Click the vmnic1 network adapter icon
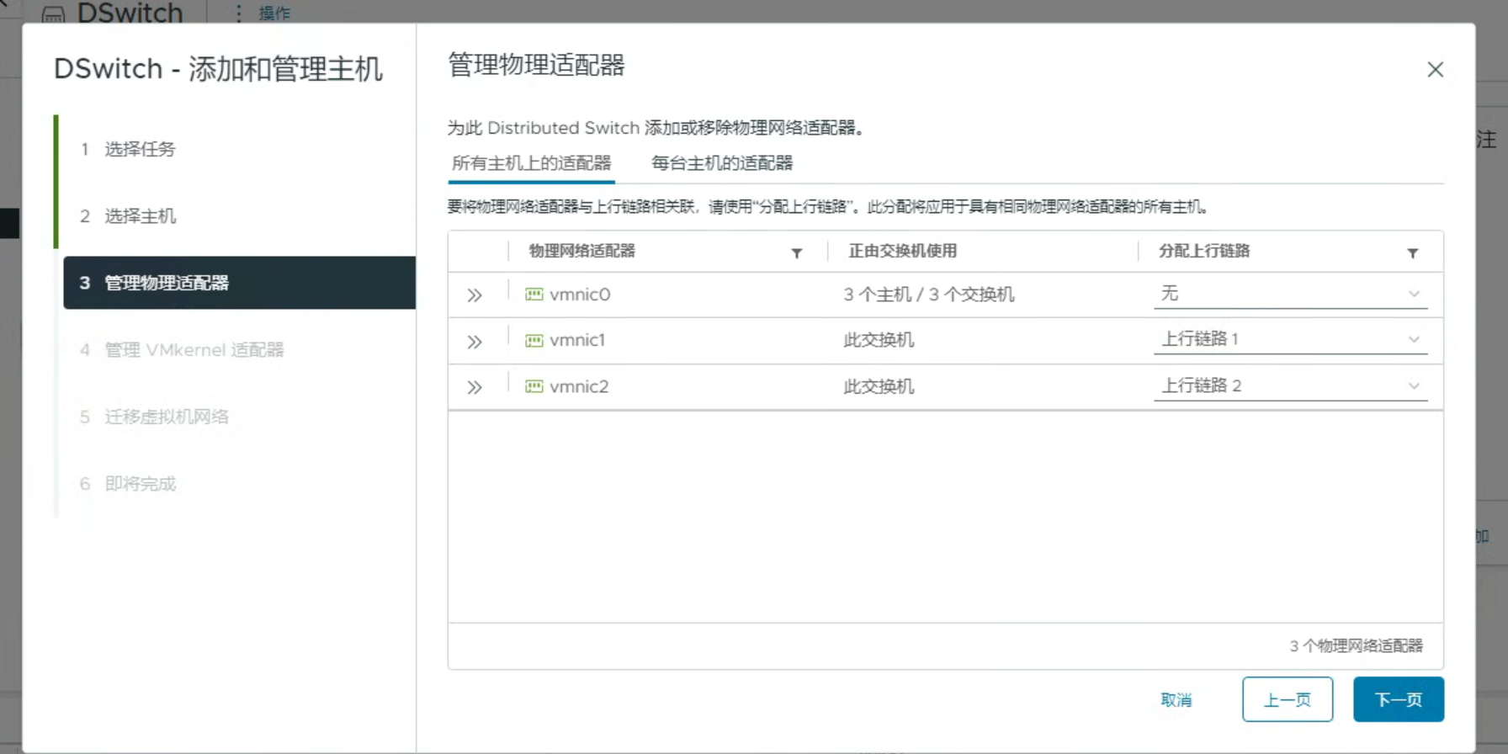1508x754 pixels. 534,340
